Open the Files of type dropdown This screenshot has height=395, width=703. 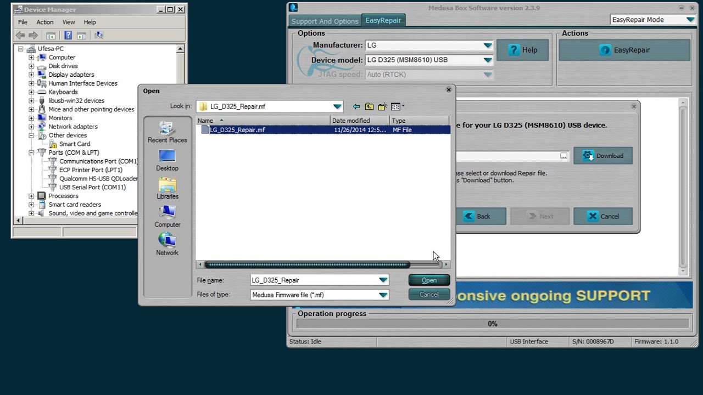[x=383, y=295]
